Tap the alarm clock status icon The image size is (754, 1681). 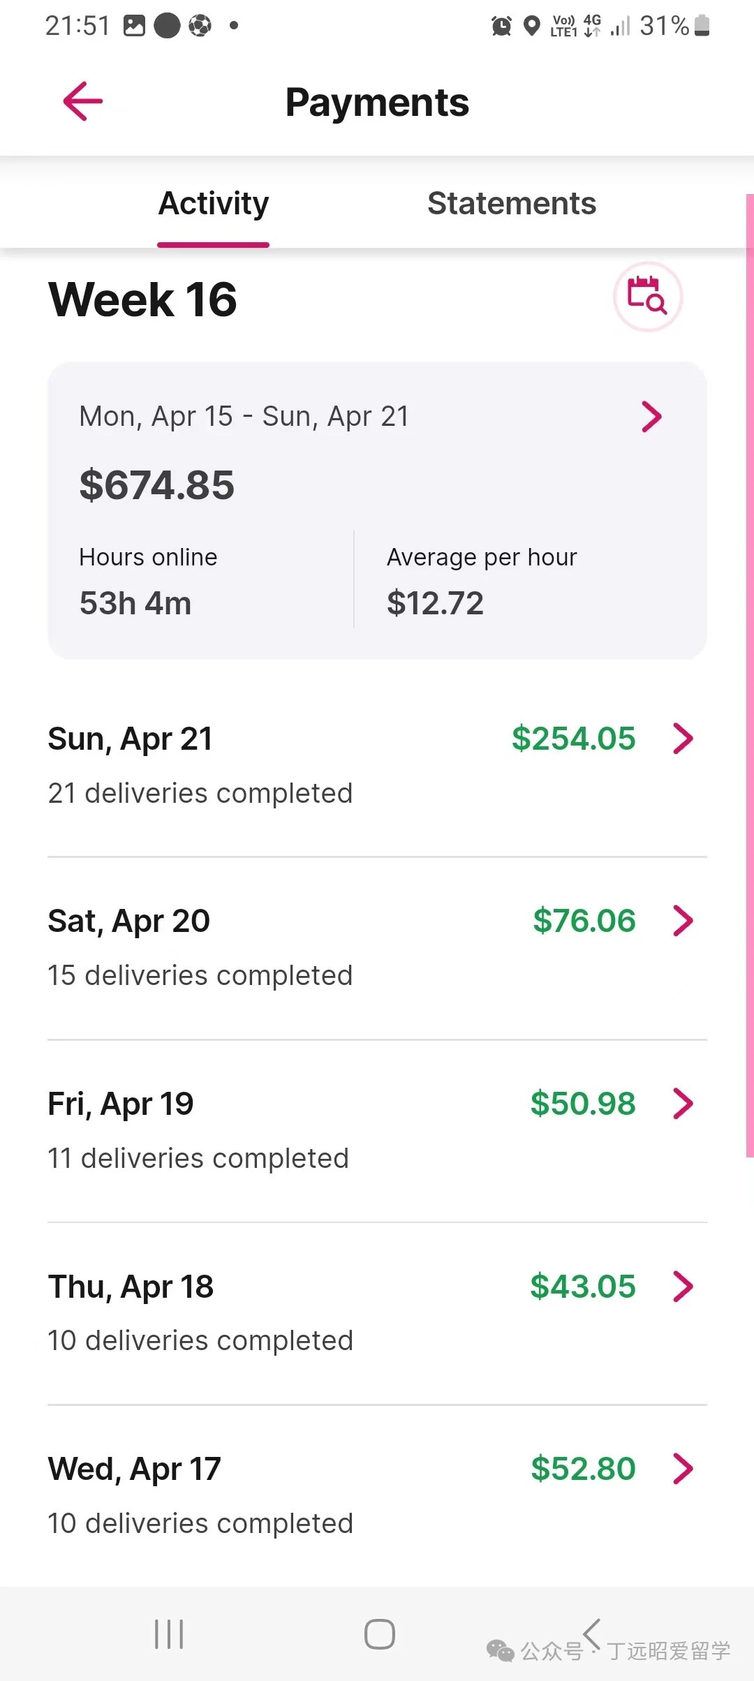(x=501, y=27)
